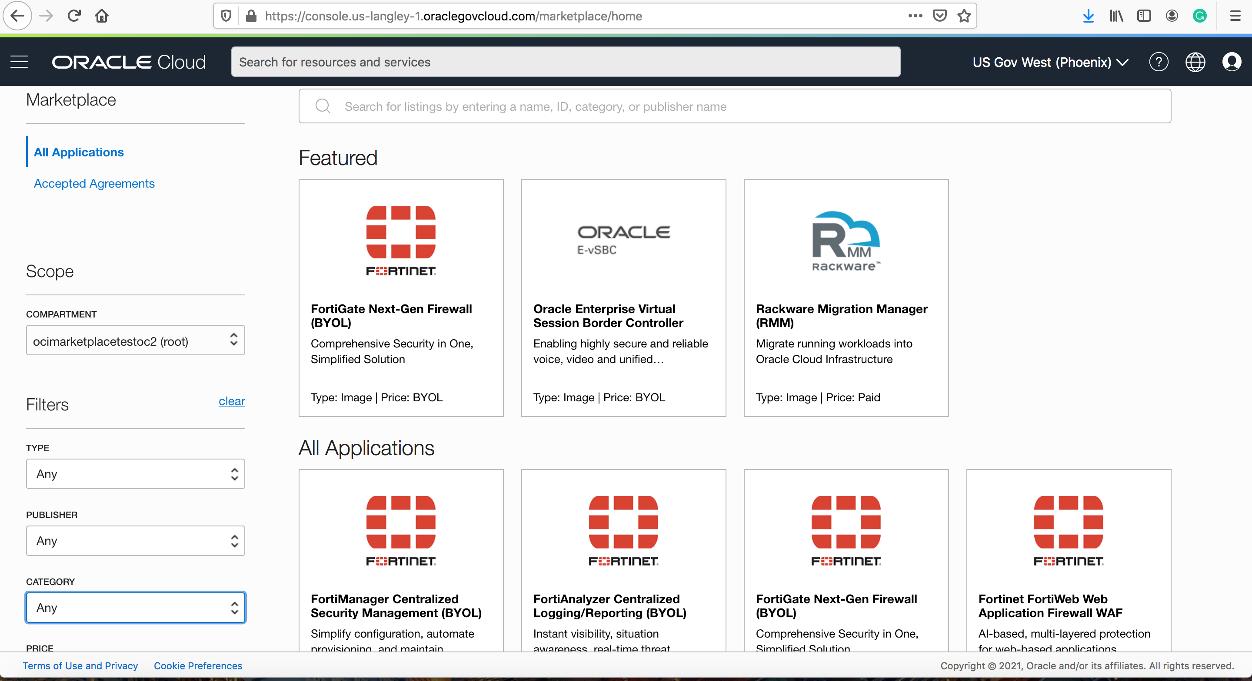Click the Marketplace listings search field
Viewport: 1252px width, 681px height.
click(x=734, y=106)
